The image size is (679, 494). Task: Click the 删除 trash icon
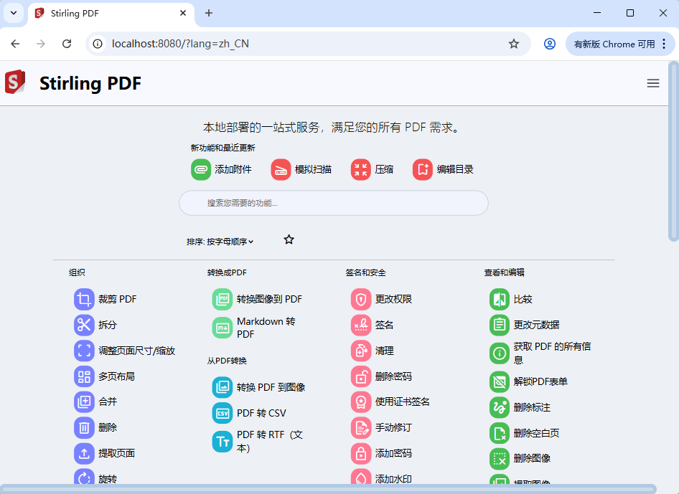pos(84,428)
